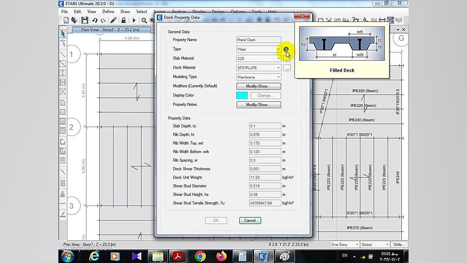The height and width of the screenshot is (263, 467).
Task: Select the pointer selection tool
Action: [x=63, y=34]
